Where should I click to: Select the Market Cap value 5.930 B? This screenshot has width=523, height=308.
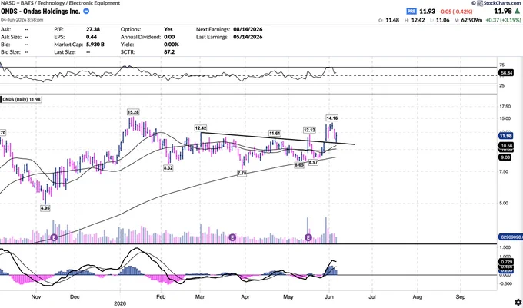click(x=95, y=45)
